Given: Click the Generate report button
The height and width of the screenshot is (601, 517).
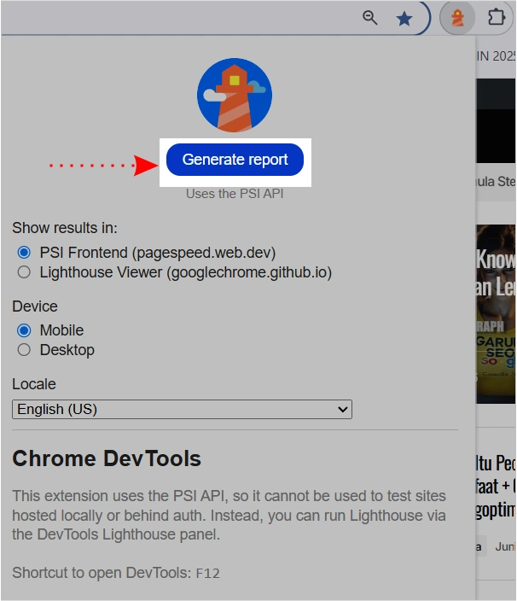Looking at the screenshot, I should pyautogui.click(x=235, y=160).
